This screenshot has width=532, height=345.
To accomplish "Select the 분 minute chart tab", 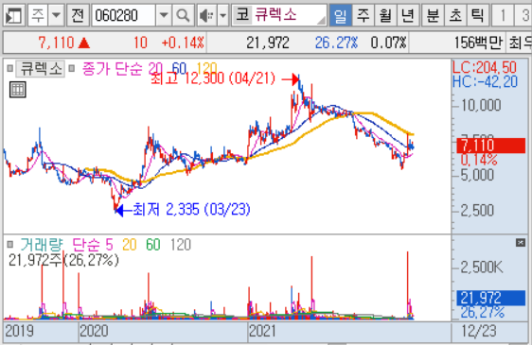I will point(433,15).
